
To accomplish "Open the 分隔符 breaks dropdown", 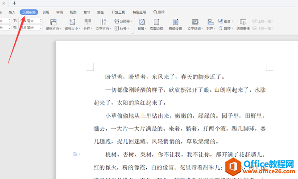I will pos(123,21).
